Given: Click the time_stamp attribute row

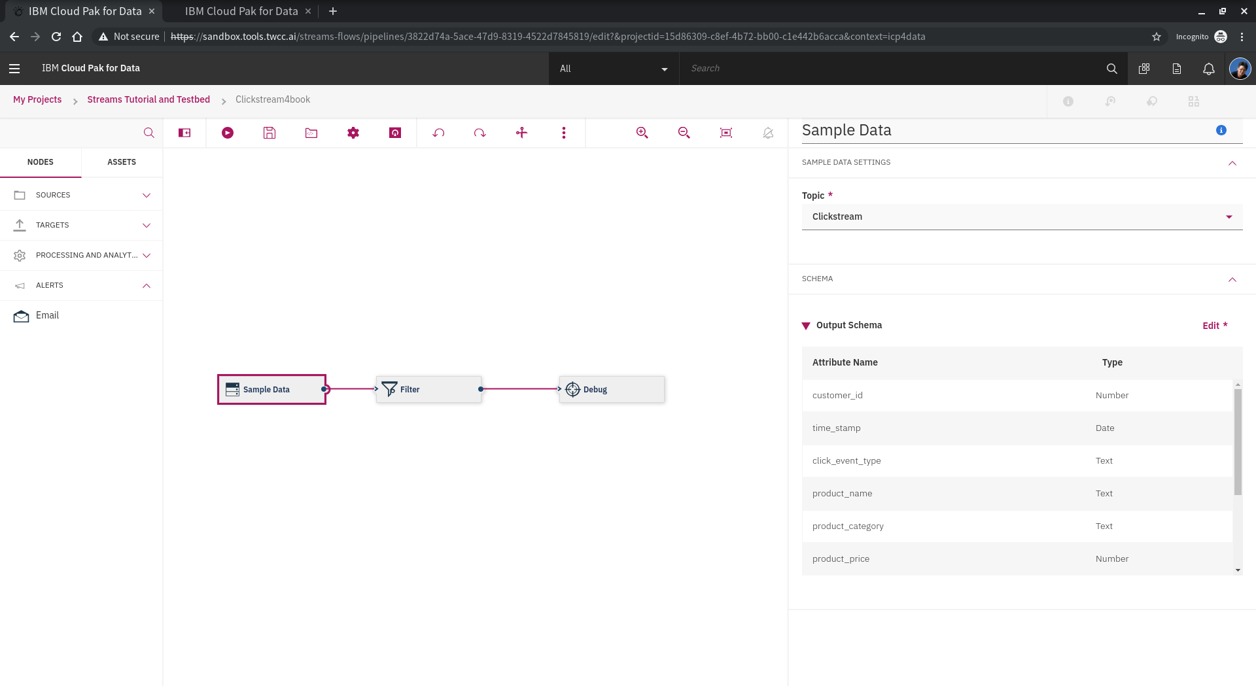Looking at the screenshot, I should pyautogui.click(x=1017, y=428).
